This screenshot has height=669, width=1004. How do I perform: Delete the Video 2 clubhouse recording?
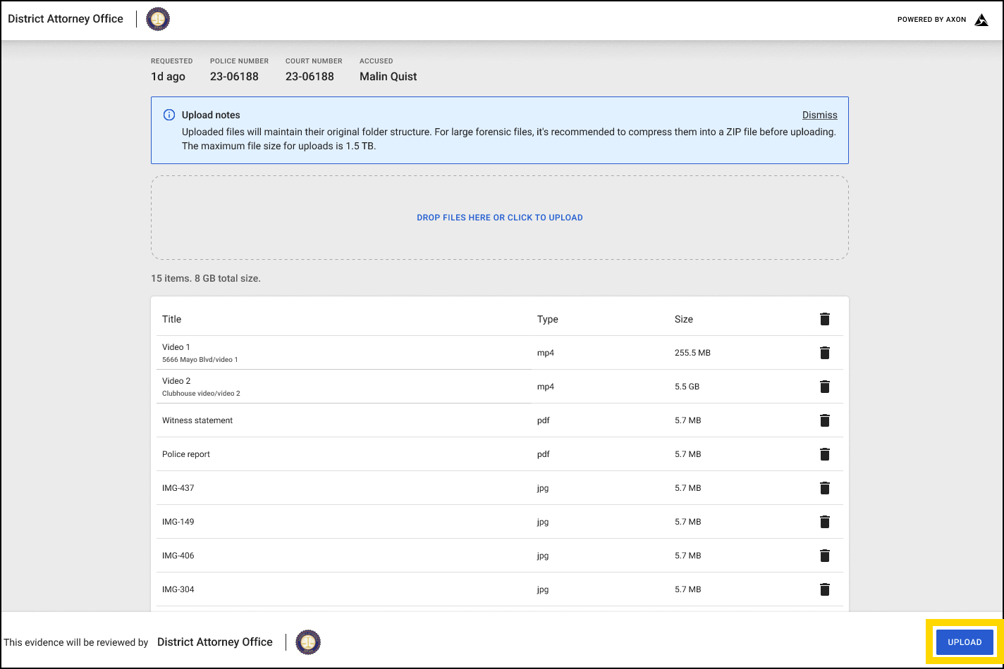[x=824, y=387]
